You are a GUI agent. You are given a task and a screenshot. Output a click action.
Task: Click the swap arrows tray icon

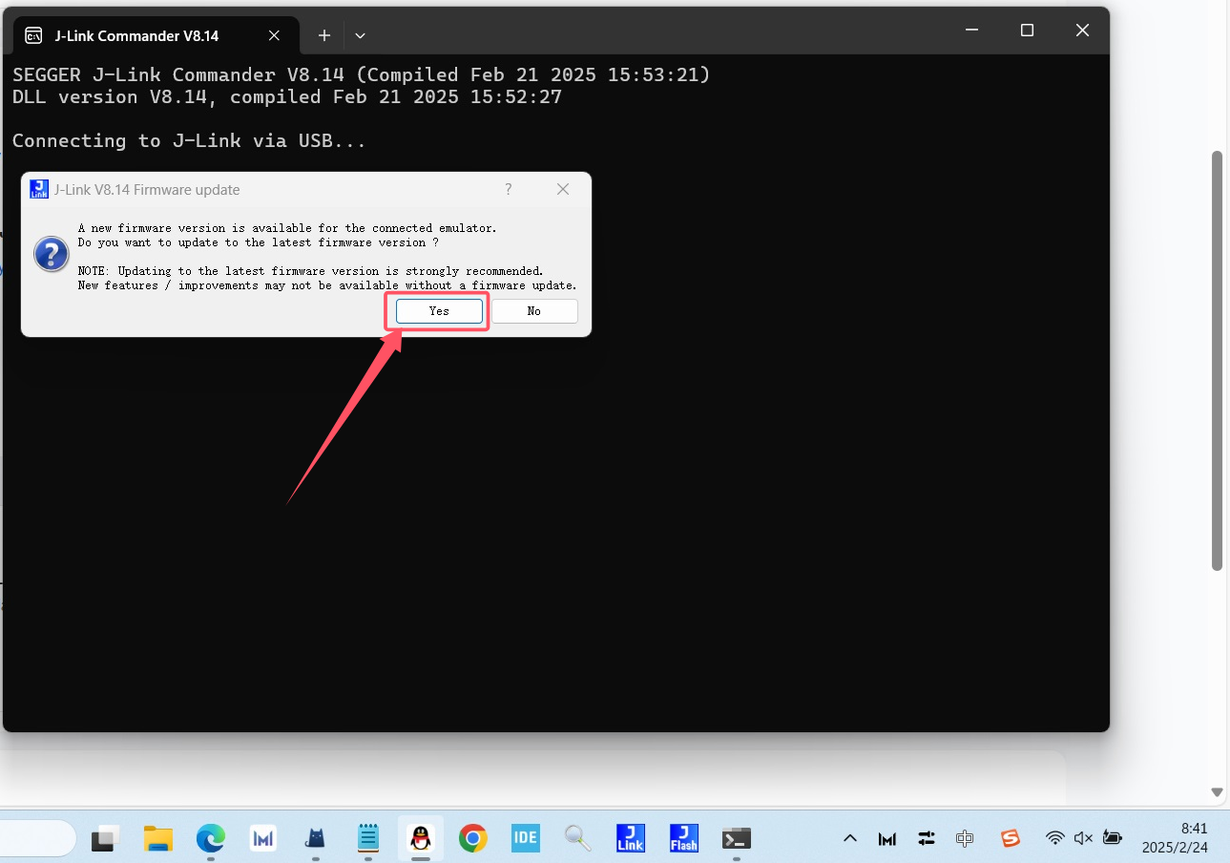tap(927, 838)
